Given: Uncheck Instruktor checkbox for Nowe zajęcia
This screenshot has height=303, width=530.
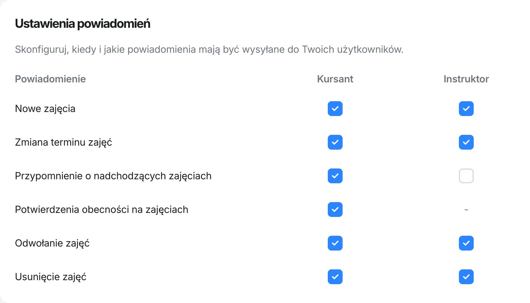Looking at the screenshot, I should pyautogui.click(x=466, y=109).
